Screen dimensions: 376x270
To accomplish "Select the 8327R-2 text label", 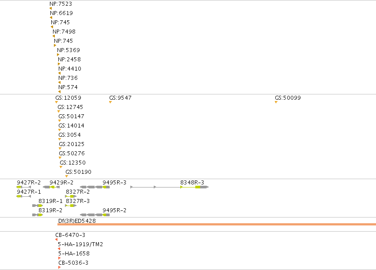I will tap(78, 192).
